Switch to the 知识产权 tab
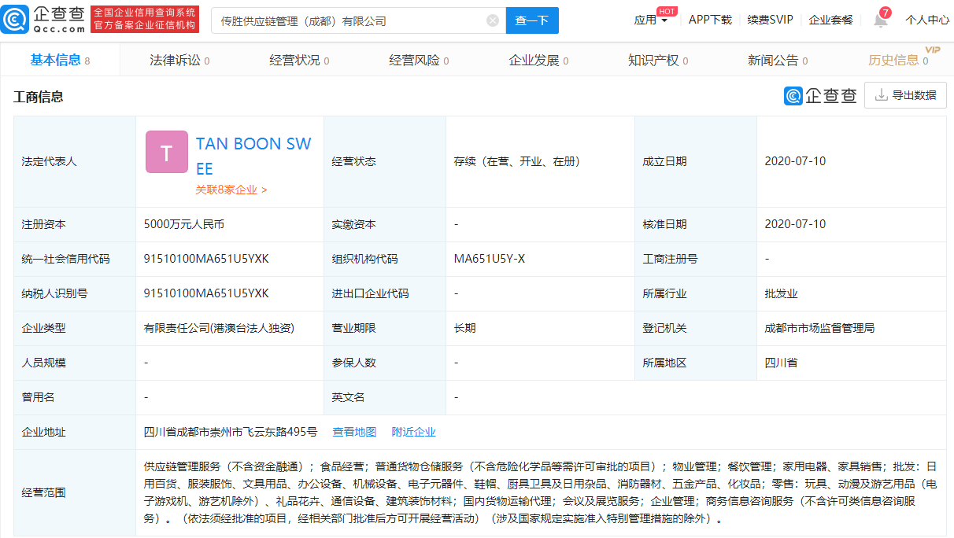The image size is (954, 538). click(658, 60)
